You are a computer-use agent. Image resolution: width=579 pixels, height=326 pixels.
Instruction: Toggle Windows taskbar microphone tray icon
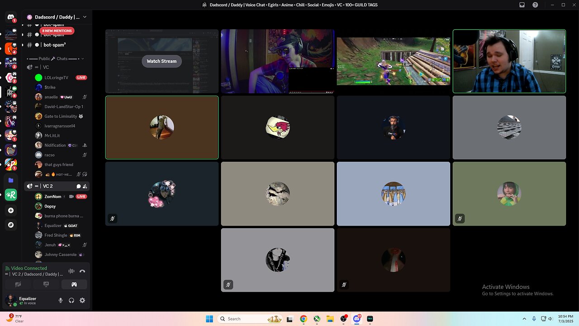(534, 319)
